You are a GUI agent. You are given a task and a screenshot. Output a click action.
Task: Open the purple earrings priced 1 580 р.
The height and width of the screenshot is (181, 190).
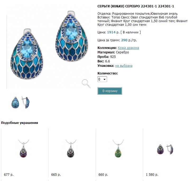coord(165,149)
